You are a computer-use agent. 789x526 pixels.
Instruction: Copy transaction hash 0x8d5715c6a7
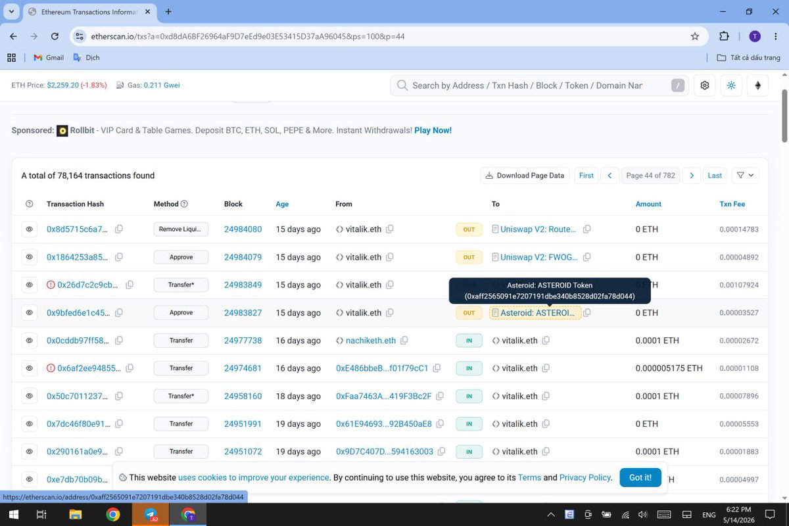(x=119, y=229)
